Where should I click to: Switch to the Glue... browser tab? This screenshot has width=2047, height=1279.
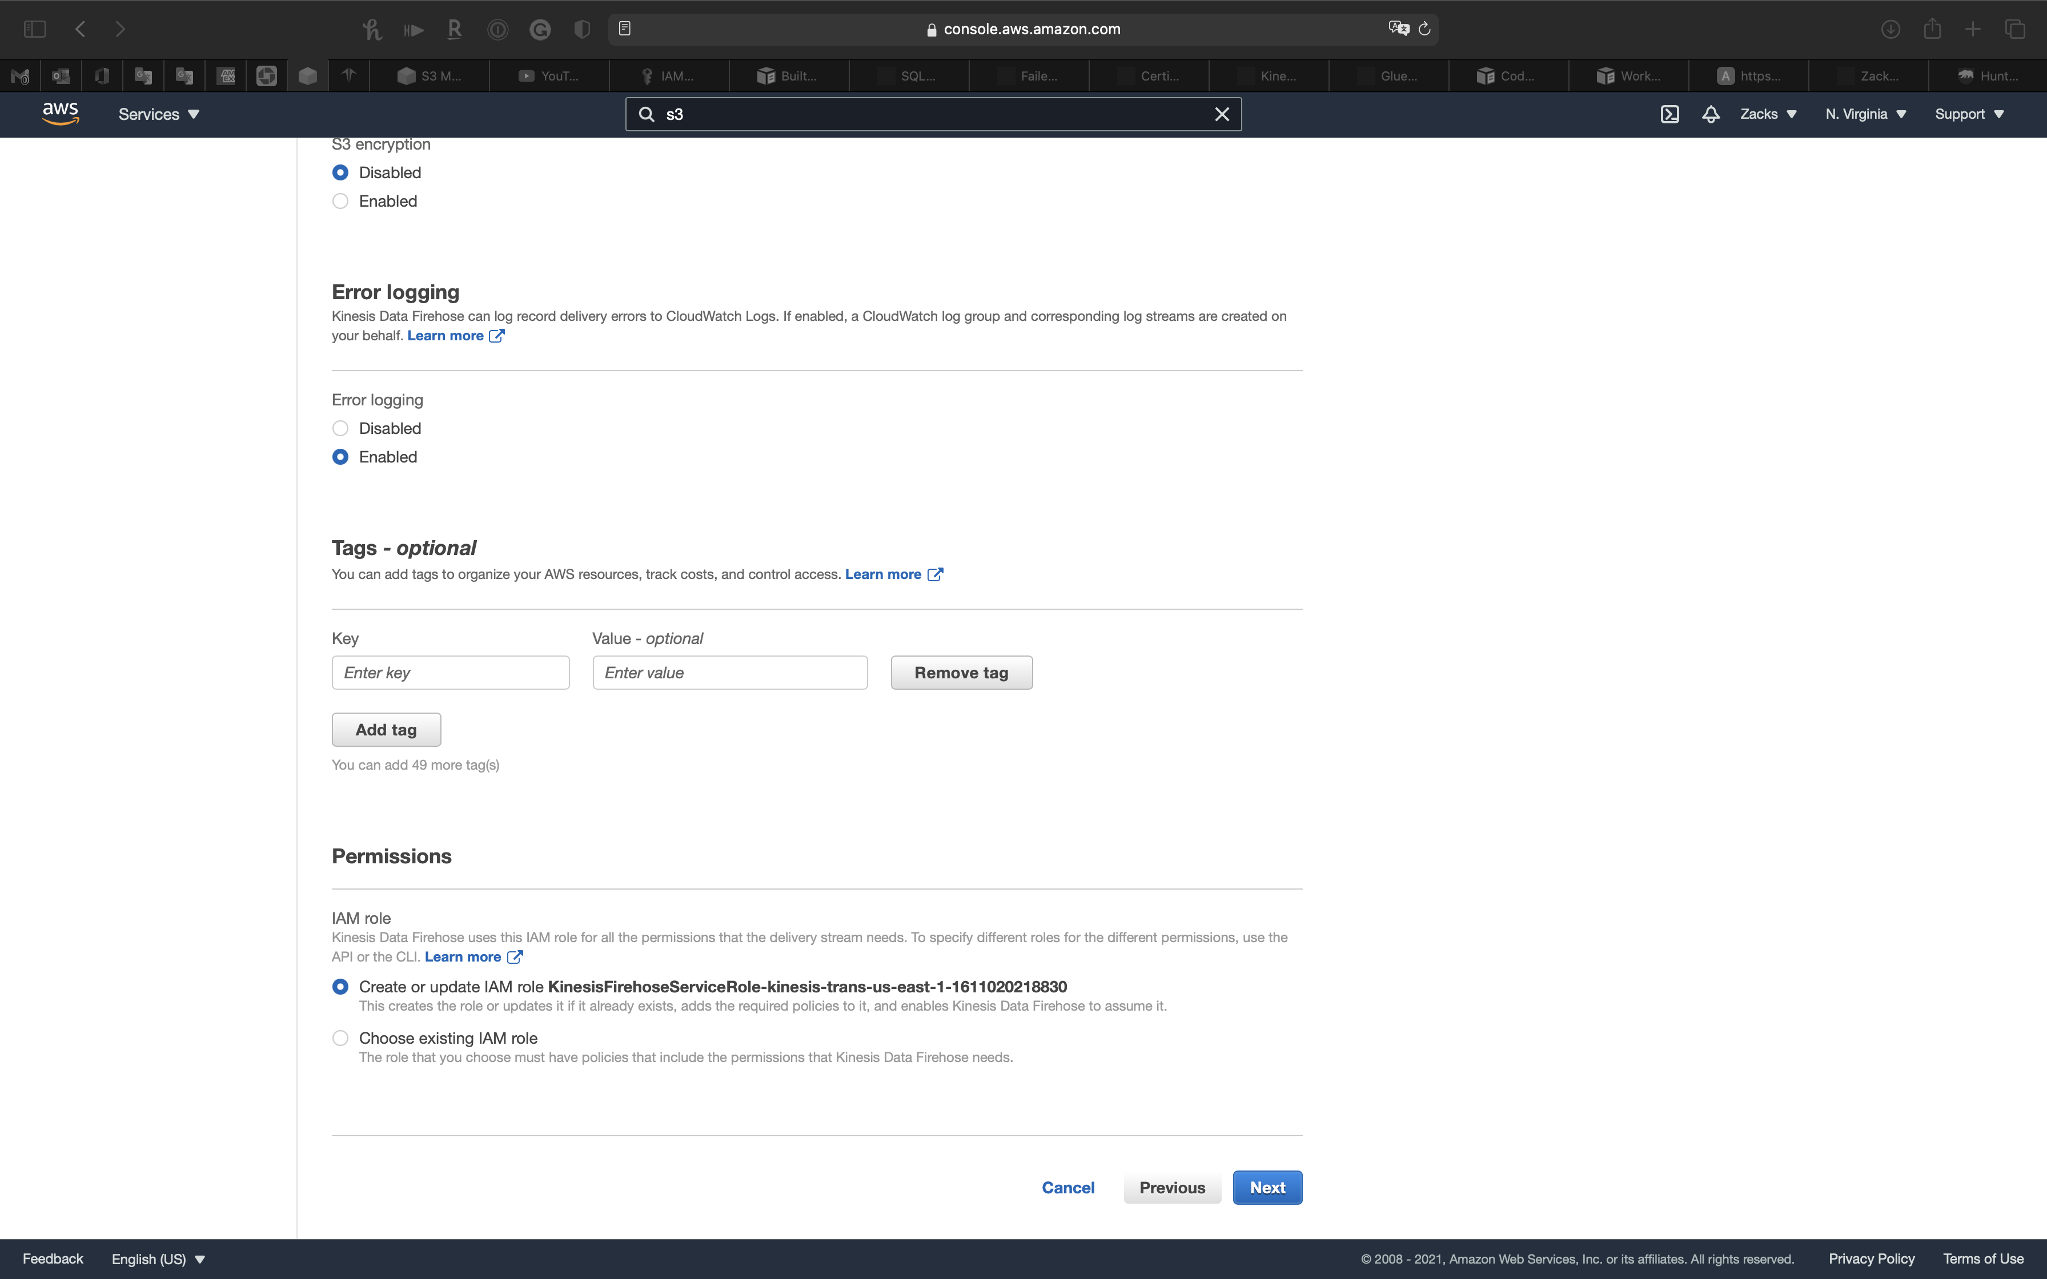(x=1389, y=76)
